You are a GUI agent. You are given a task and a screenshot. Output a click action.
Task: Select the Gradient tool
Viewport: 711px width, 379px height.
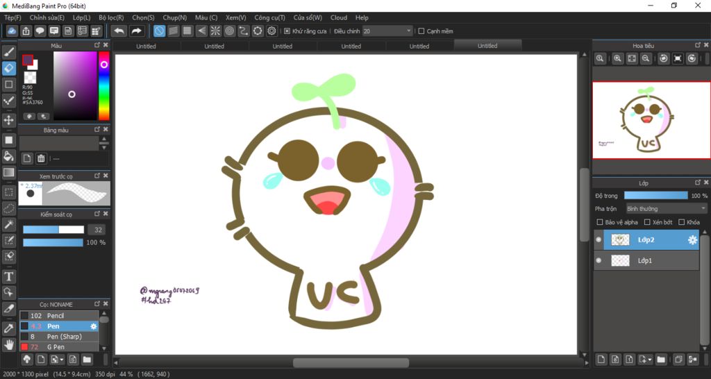tap(8, 172)
